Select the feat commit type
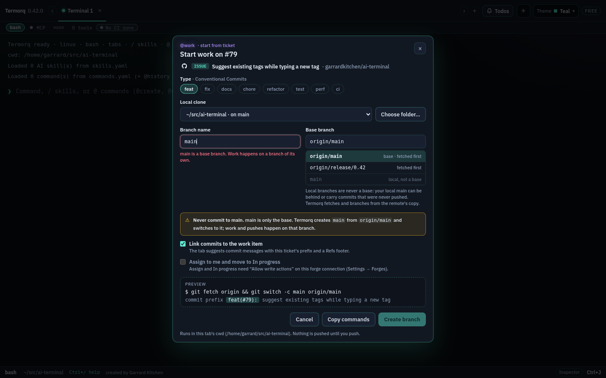The image size is (606, 378). (x=189, y=89)
